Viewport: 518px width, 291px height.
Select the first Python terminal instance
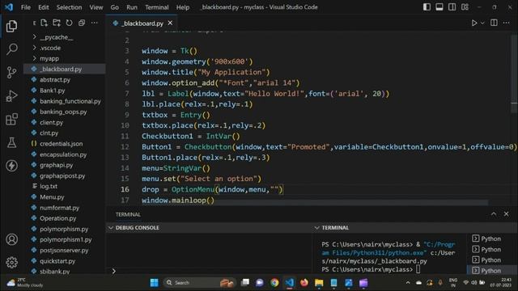(491, 238)
